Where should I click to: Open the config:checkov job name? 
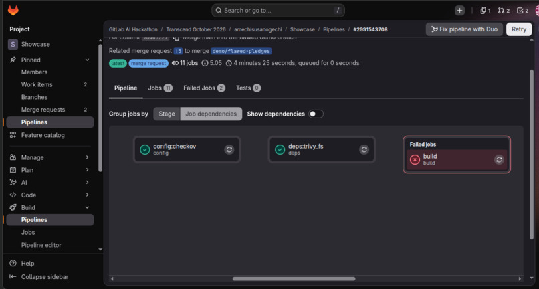click(175, 147)
